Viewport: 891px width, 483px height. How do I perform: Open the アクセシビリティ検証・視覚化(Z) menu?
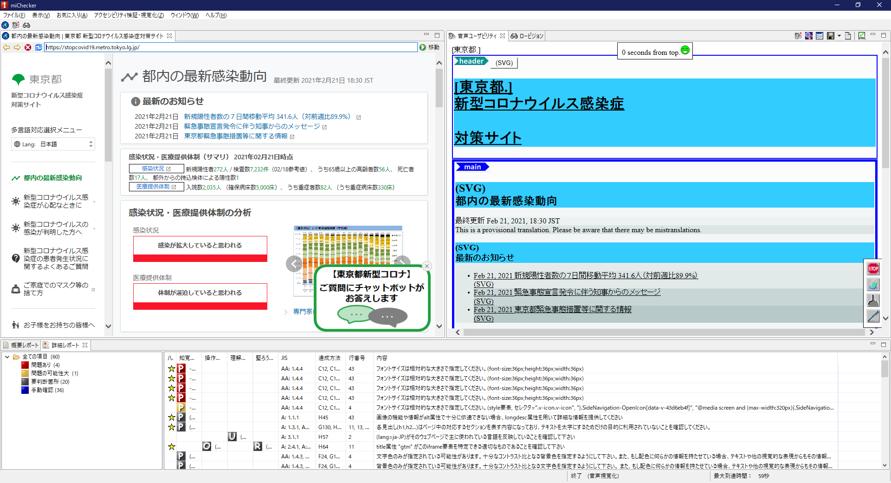point(129,15)
